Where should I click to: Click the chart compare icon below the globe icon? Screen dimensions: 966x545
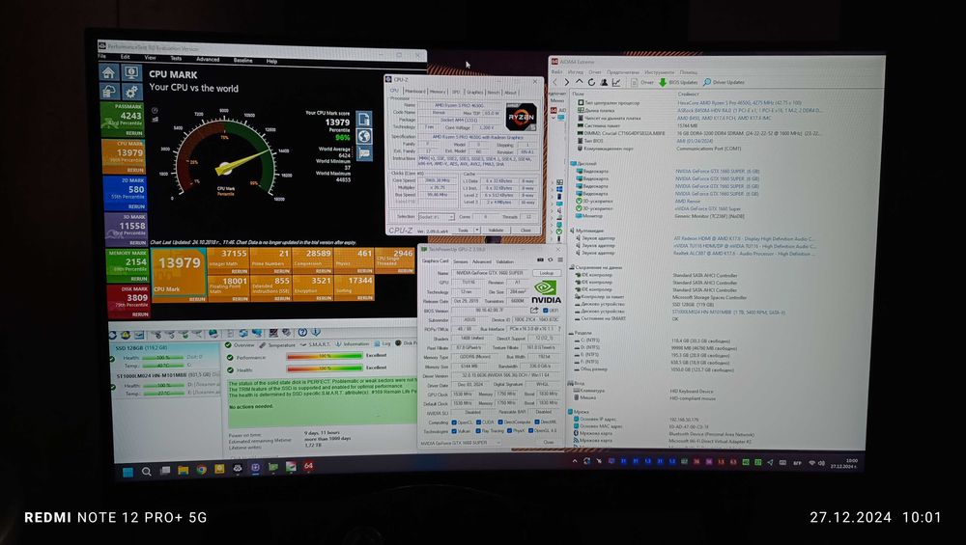click(x=363, y=152)
